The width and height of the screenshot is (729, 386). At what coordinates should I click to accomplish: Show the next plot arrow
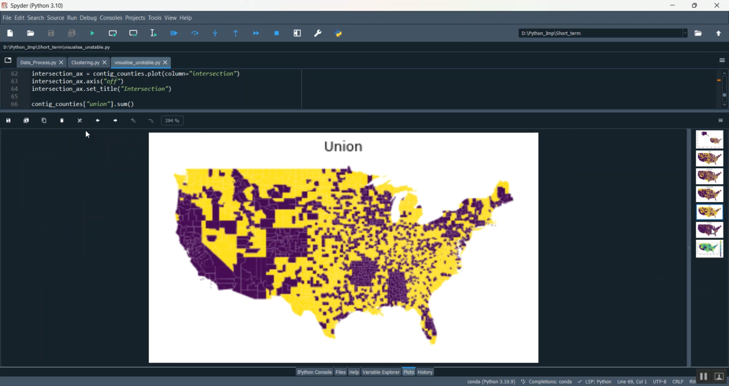point(115,121)
